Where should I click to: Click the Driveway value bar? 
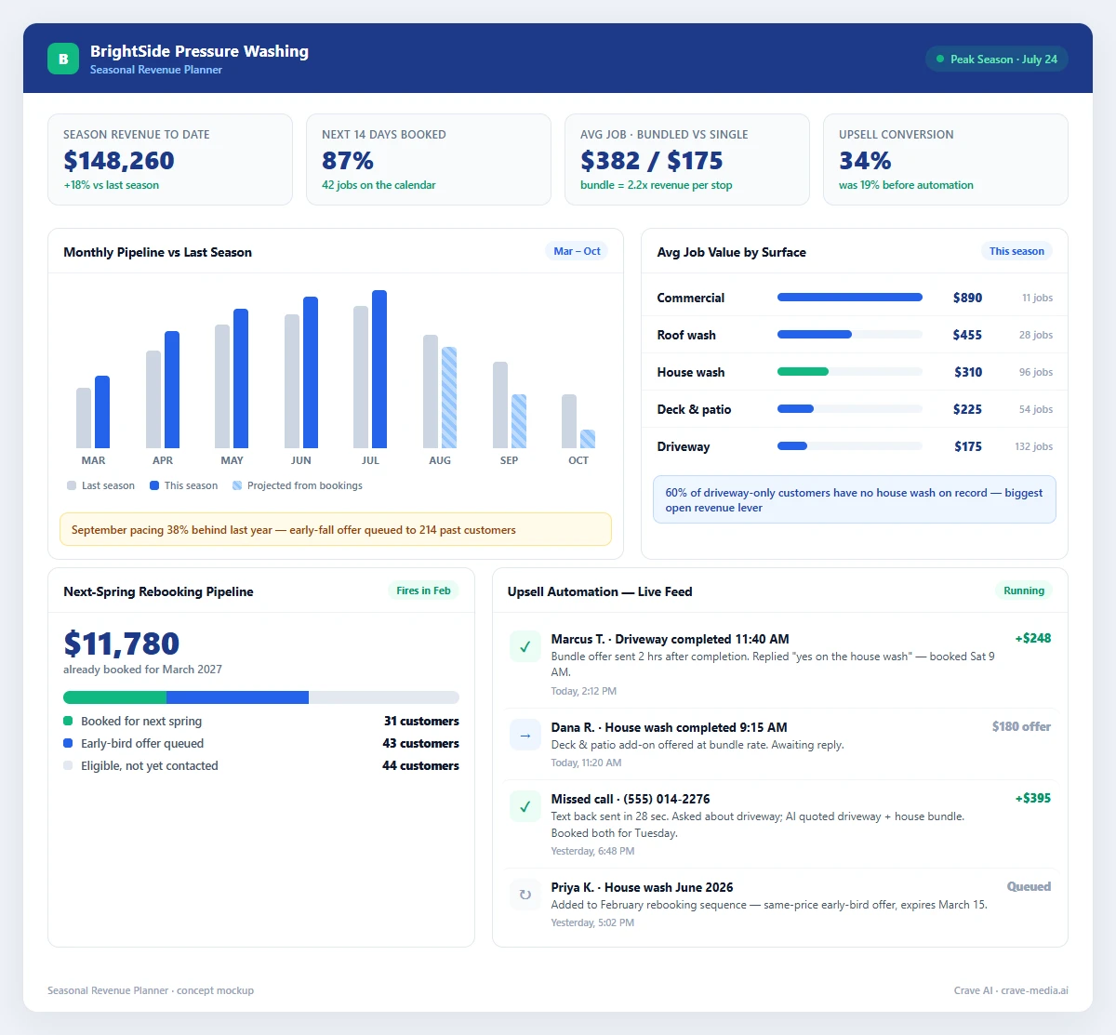coord(792,446)
